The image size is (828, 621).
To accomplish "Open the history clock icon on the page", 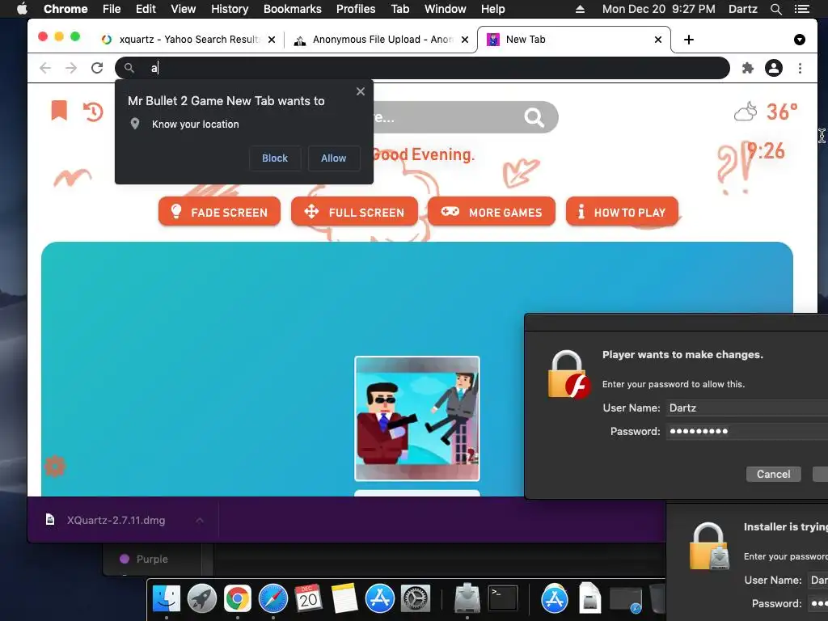I will 93,112.
